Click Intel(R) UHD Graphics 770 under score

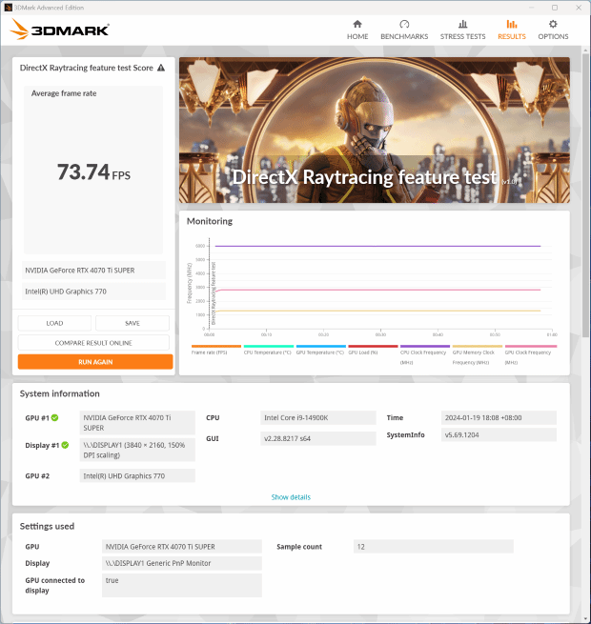(94, 292)
